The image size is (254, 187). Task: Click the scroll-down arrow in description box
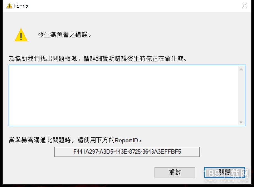241,122
